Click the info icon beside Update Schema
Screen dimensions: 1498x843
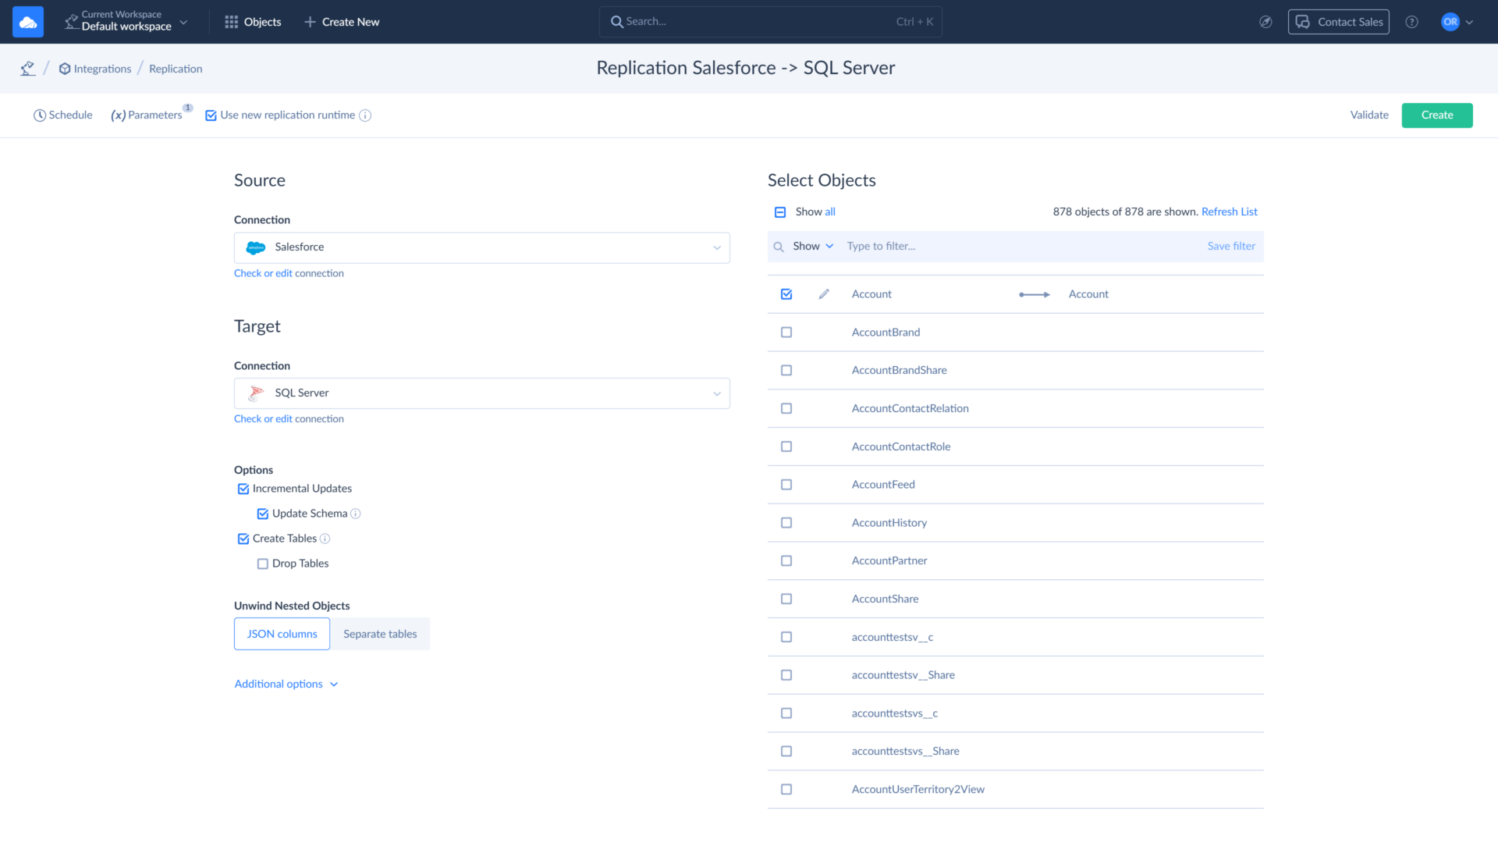(x=357, y=514)
